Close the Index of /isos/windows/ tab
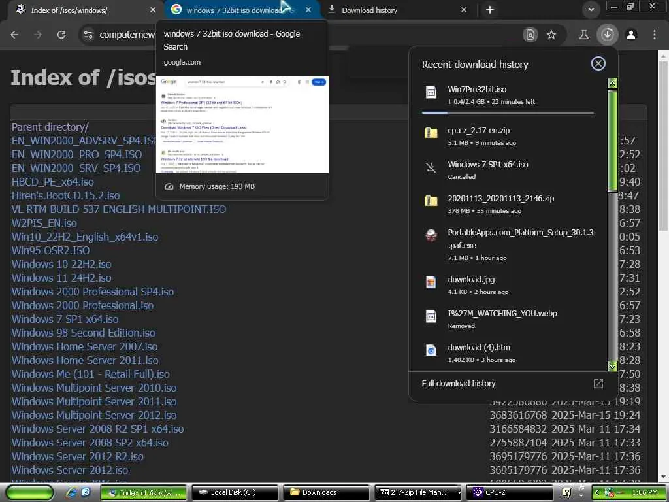669x502 pixels. pyautogui.click(x=153, y=10)
